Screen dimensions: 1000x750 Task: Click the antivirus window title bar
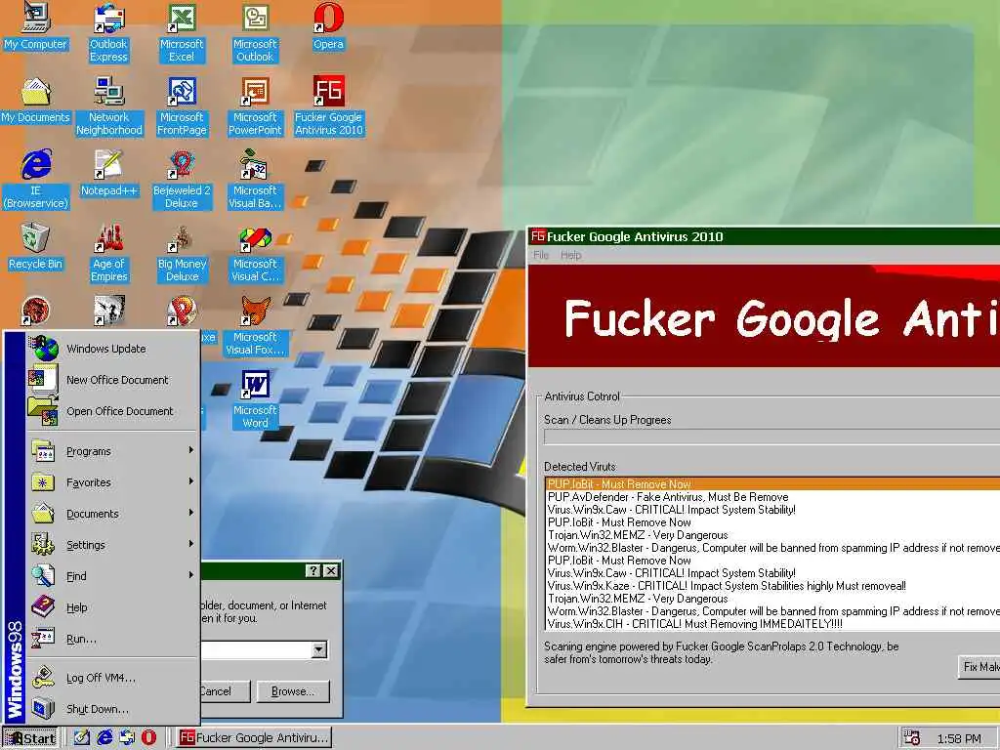pos(764,236)
